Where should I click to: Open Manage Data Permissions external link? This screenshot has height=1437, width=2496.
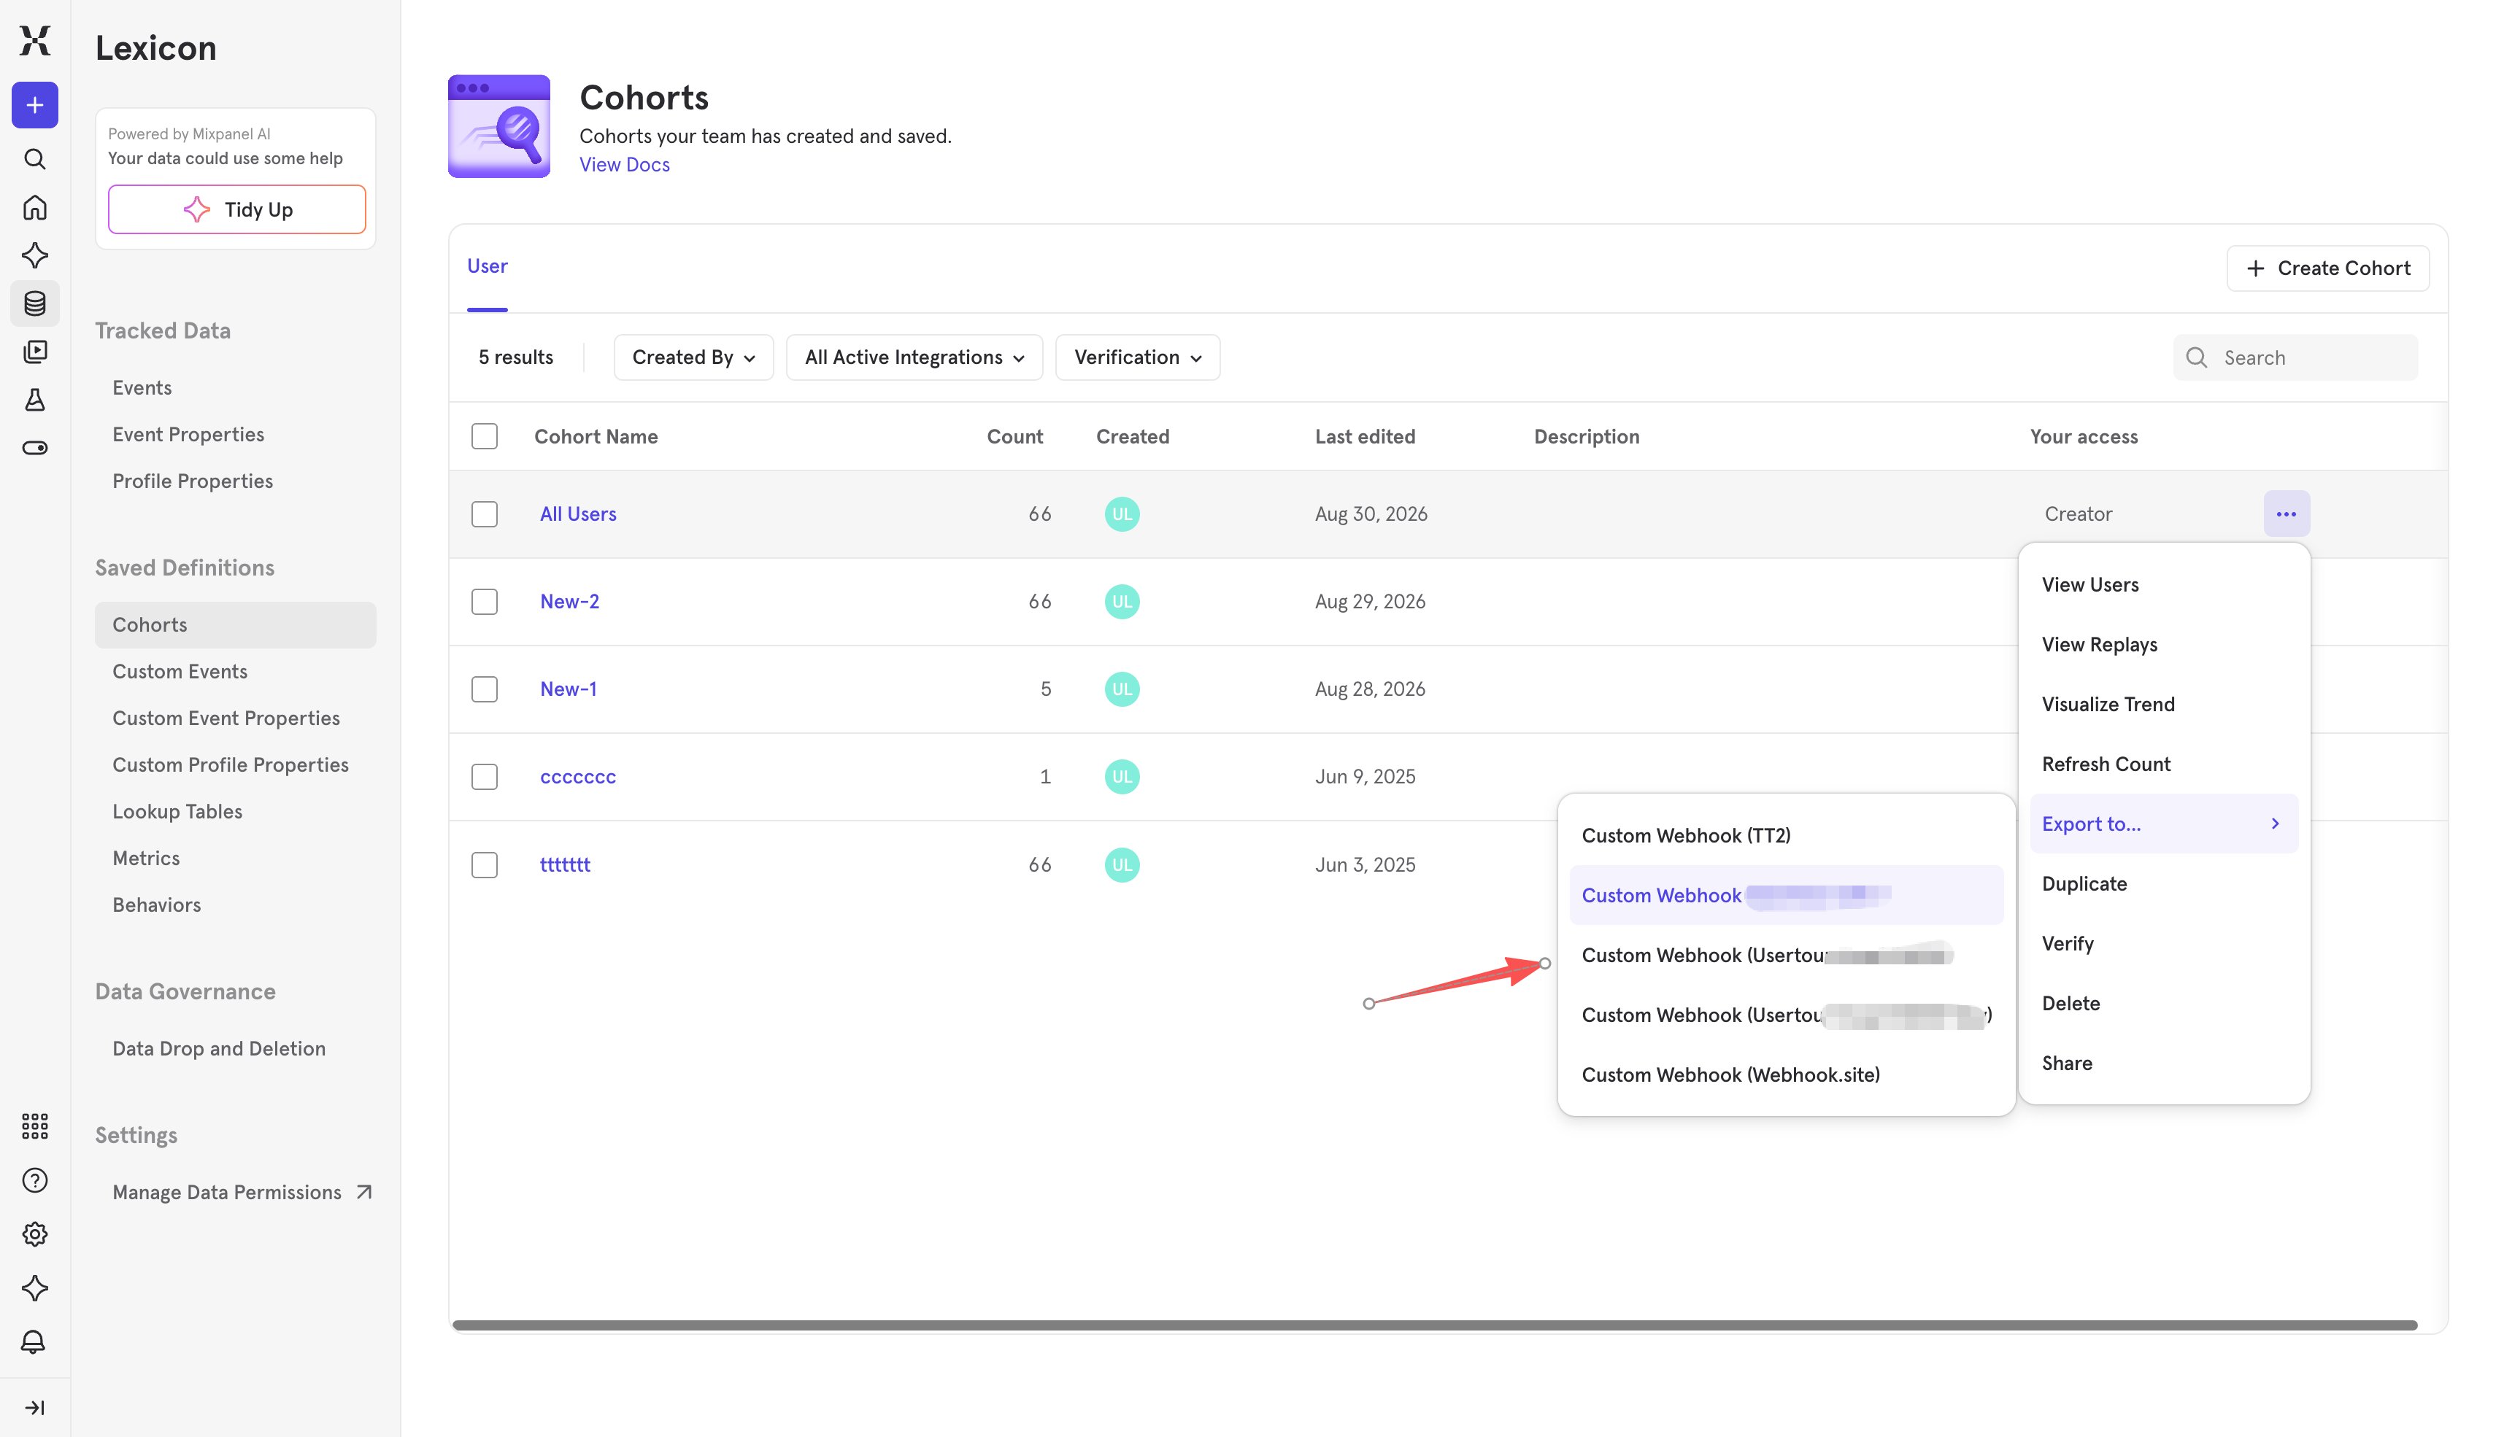coord(242,1192)
